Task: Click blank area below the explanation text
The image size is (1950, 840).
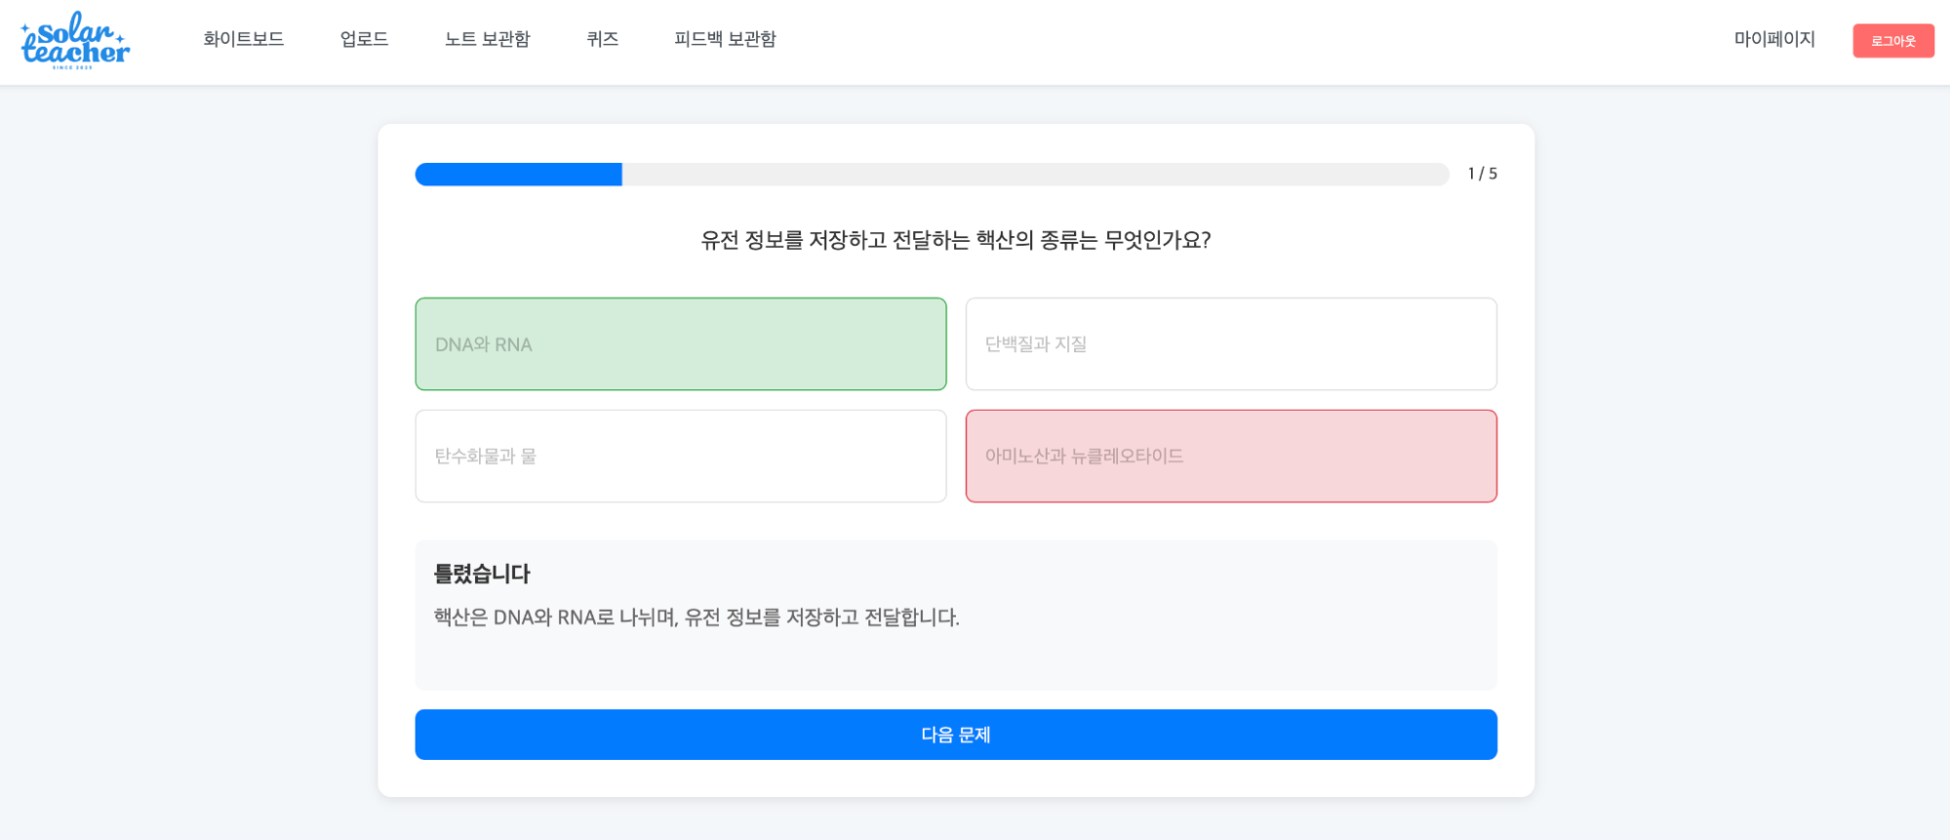Action: point(955,663)
